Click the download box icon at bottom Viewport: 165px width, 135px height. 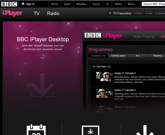coord(90,130)
